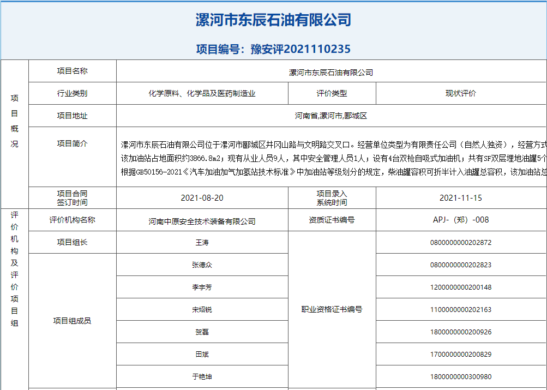
Task: Select contract date 2021-08-20
Action: pos(202,198)
